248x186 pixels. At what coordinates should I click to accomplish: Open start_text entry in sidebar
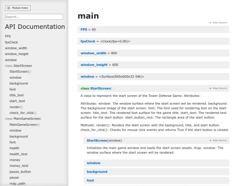(x=17, y=101)
